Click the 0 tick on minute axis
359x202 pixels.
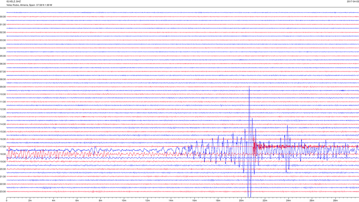coord(7,201)
